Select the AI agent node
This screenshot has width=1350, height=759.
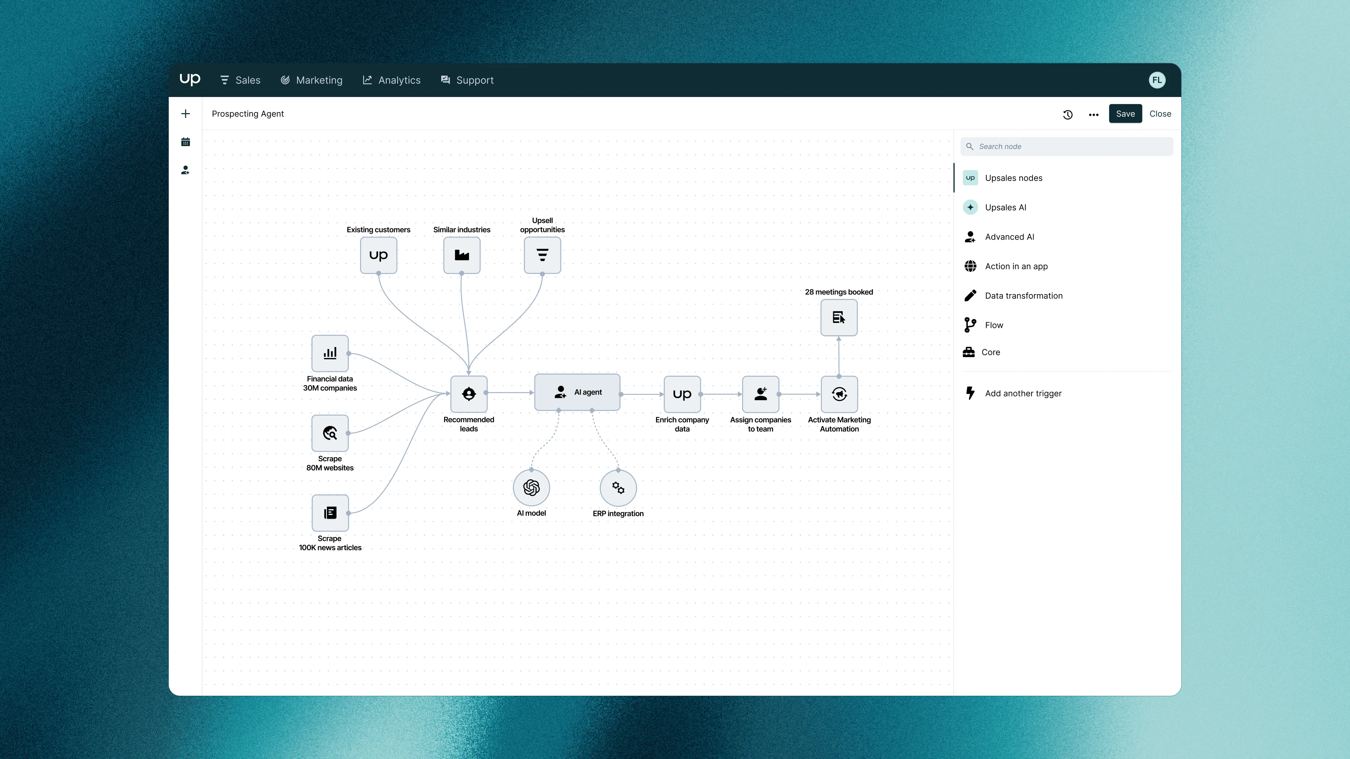coord(577,392)
